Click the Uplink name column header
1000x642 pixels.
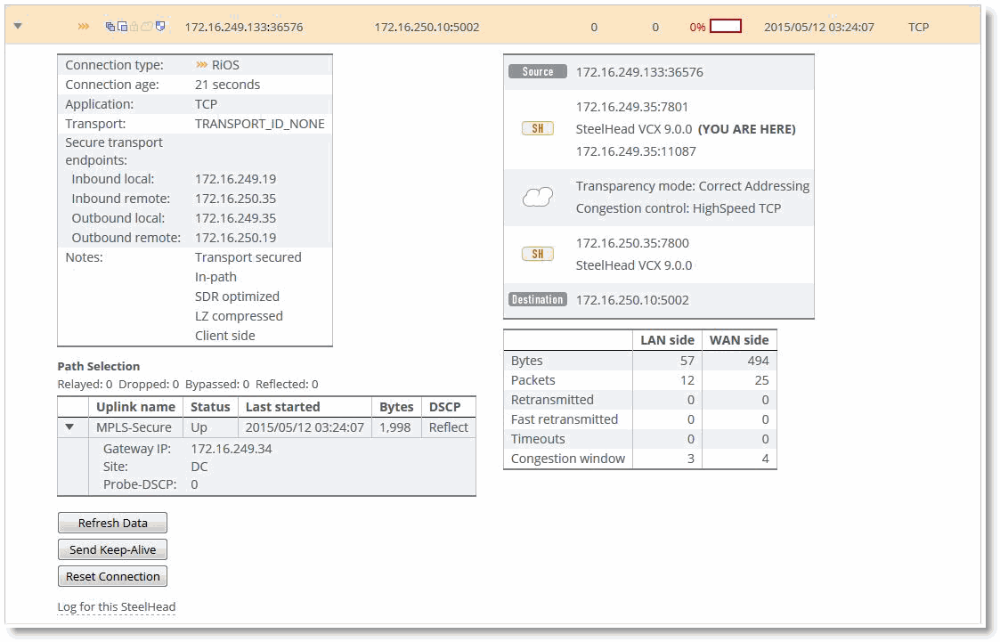click(135, 407)
